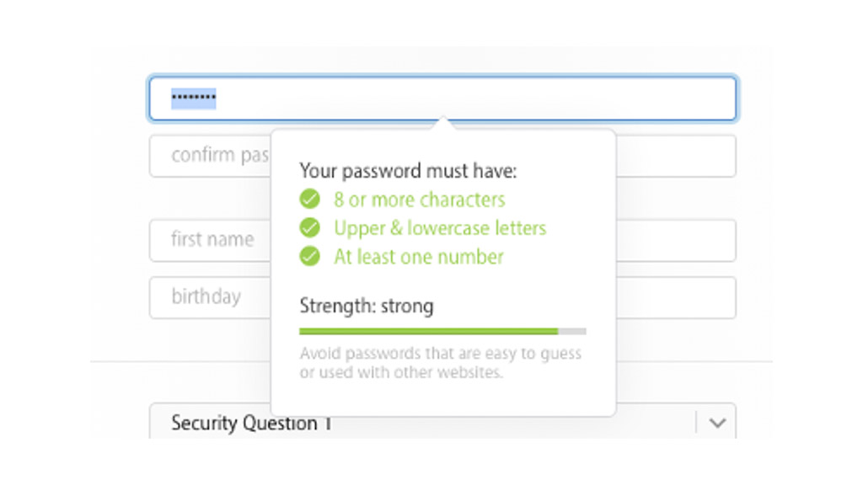Click the birthday input field
This screenshot has height=485, width=863.
pos(211,297)
